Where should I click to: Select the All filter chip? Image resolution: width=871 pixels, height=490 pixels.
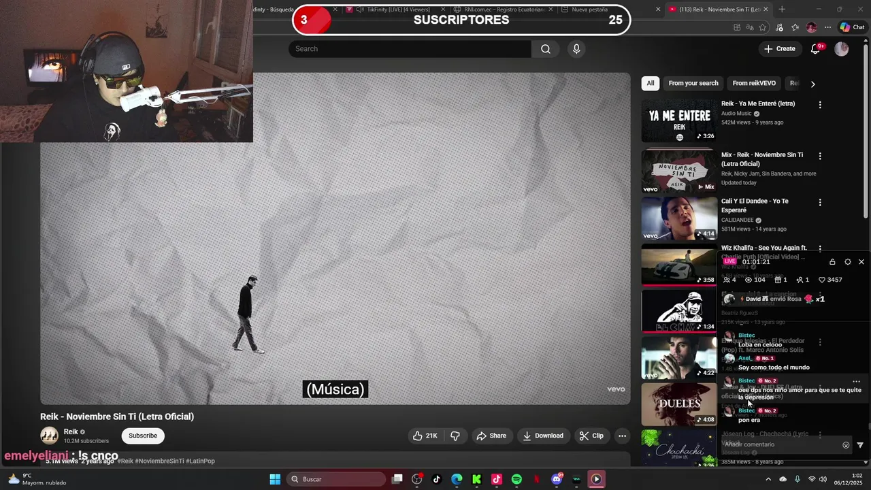coord(651,83)
